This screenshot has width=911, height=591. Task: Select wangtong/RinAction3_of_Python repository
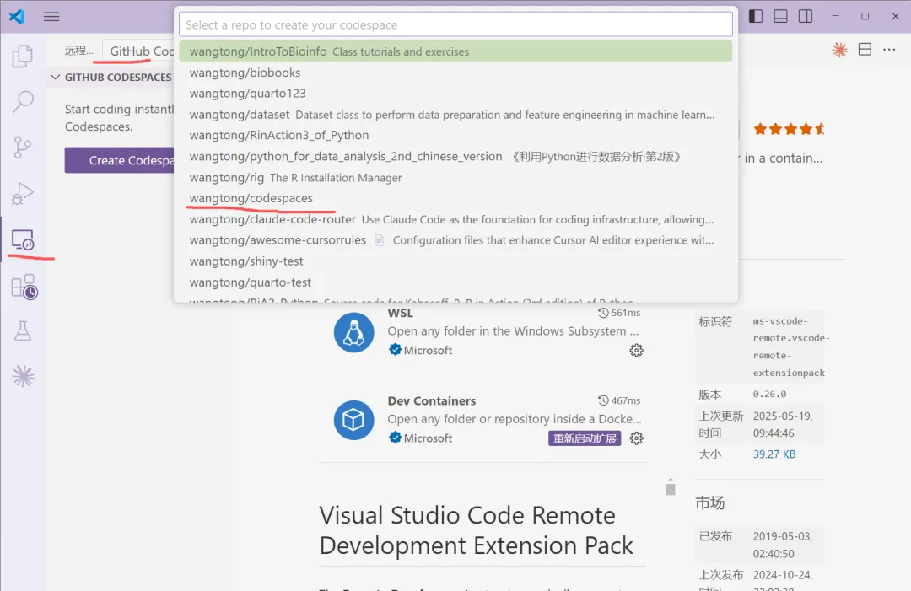pos(455,135)
